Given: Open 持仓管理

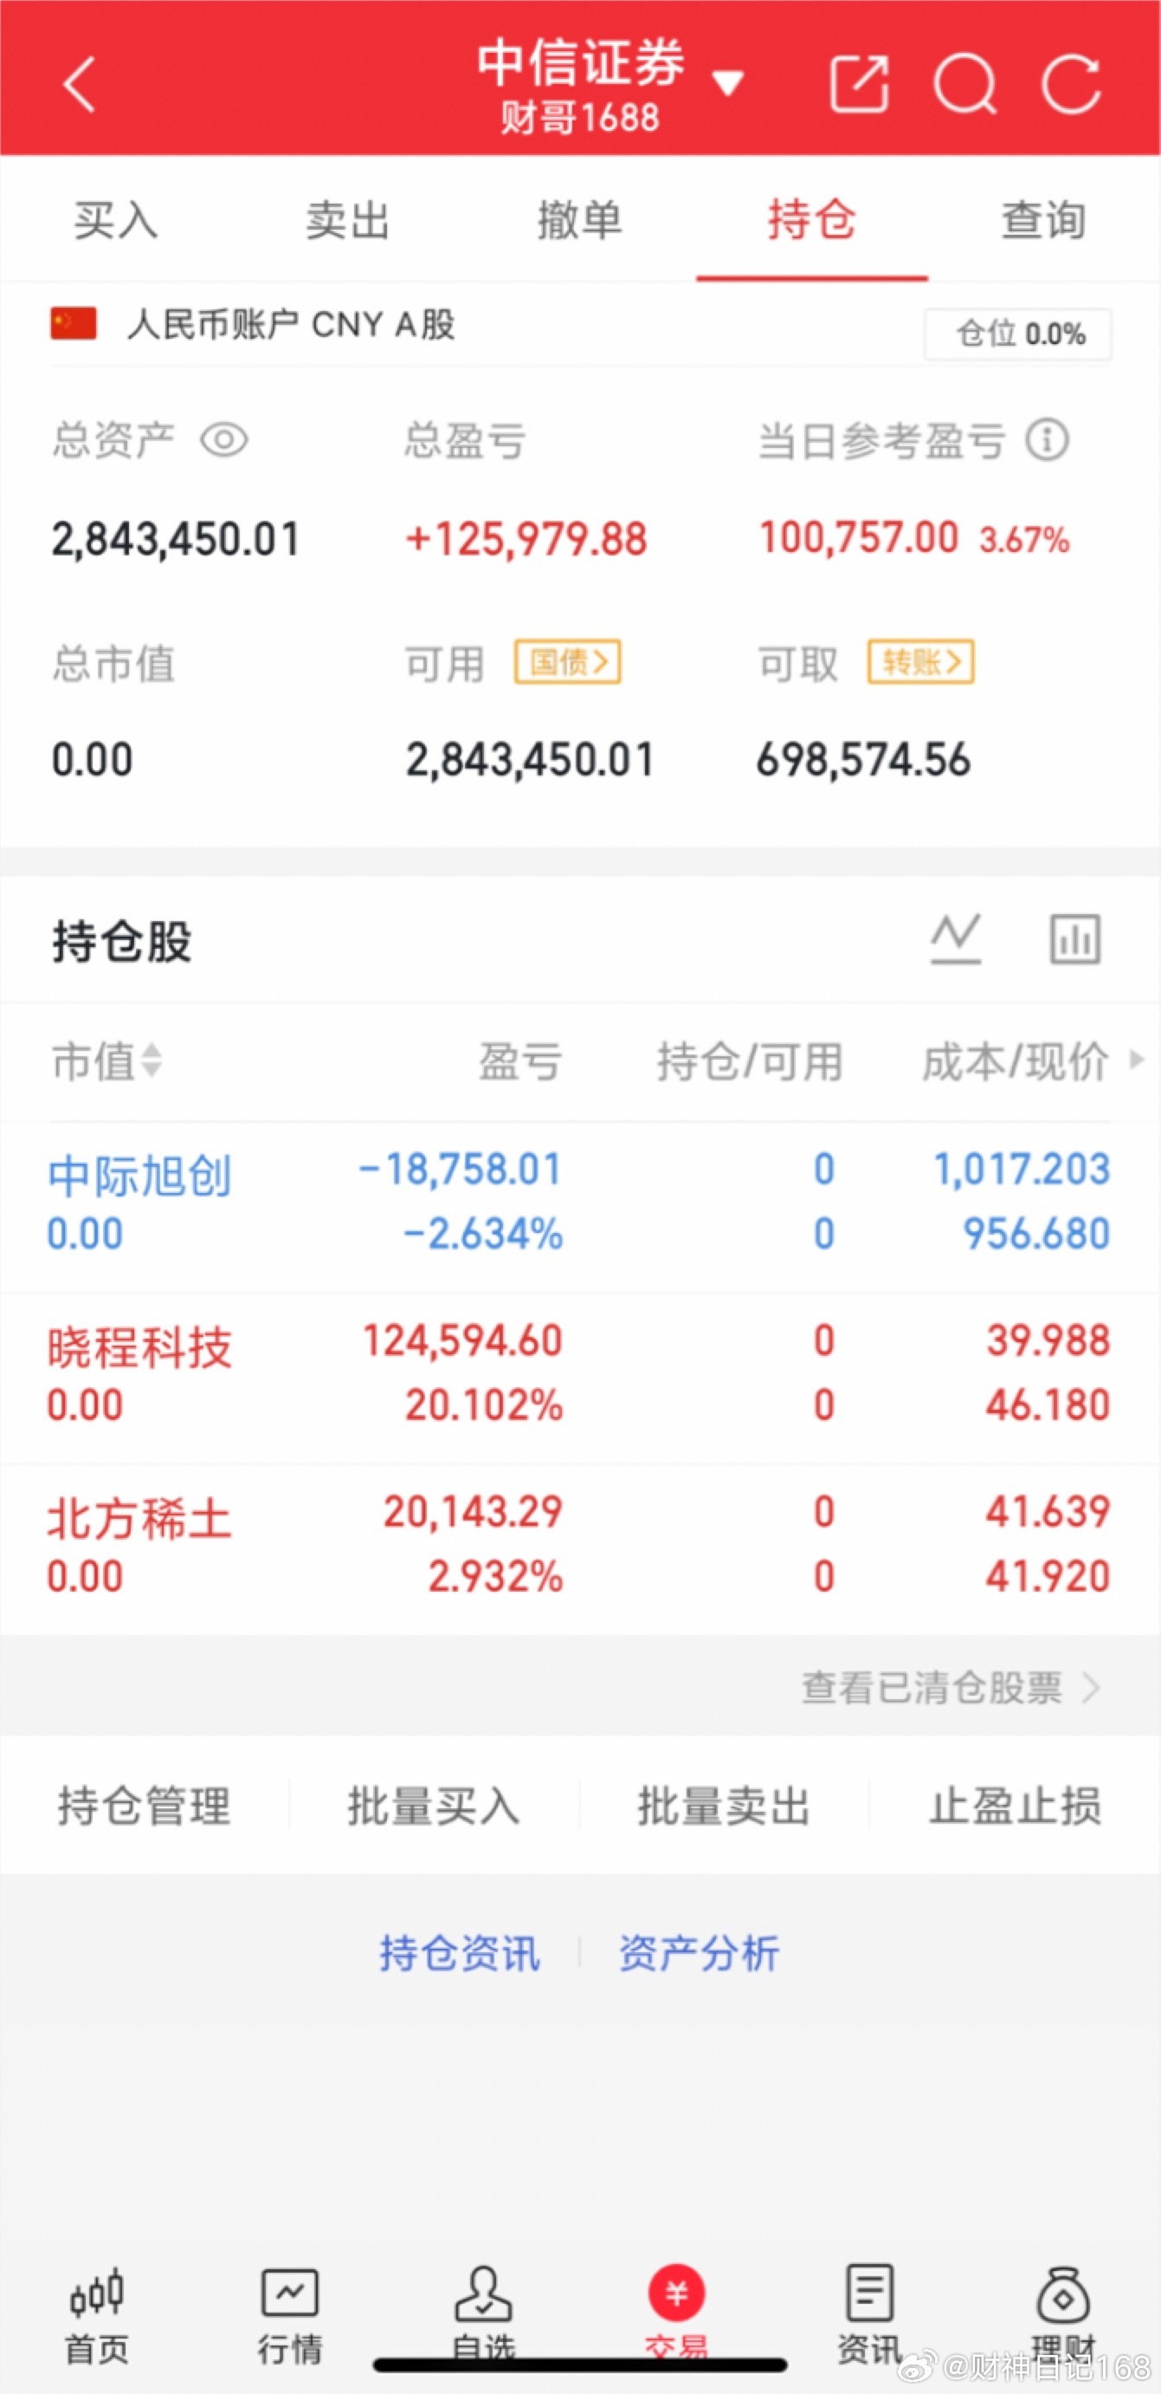Looking at the screenshot, I should point(144,1806).
